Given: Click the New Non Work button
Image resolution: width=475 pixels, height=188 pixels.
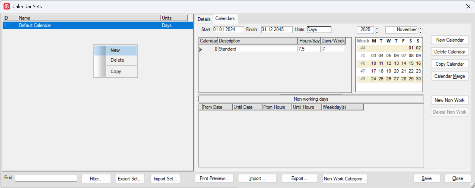Looking at the screenshot, I should coord(450,100).
